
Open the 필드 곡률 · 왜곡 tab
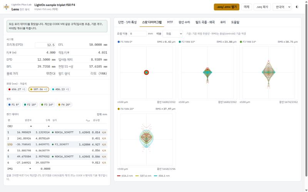pos(205,22)
